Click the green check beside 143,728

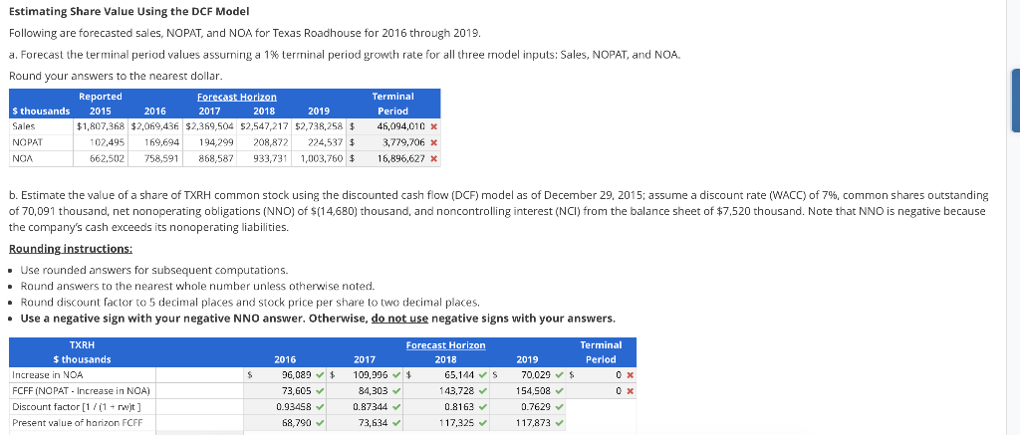click(x=485, y=391)
